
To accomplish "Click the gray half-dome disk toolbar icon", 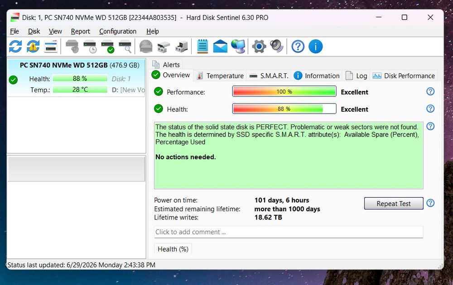I will 146,47.
